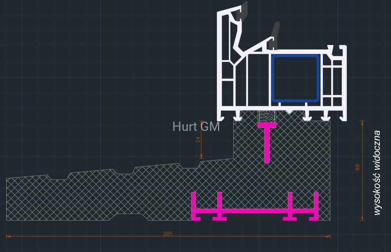The image size is (391, 252).
Task: Select the 65 dimension value
Action: coord(358,167)
